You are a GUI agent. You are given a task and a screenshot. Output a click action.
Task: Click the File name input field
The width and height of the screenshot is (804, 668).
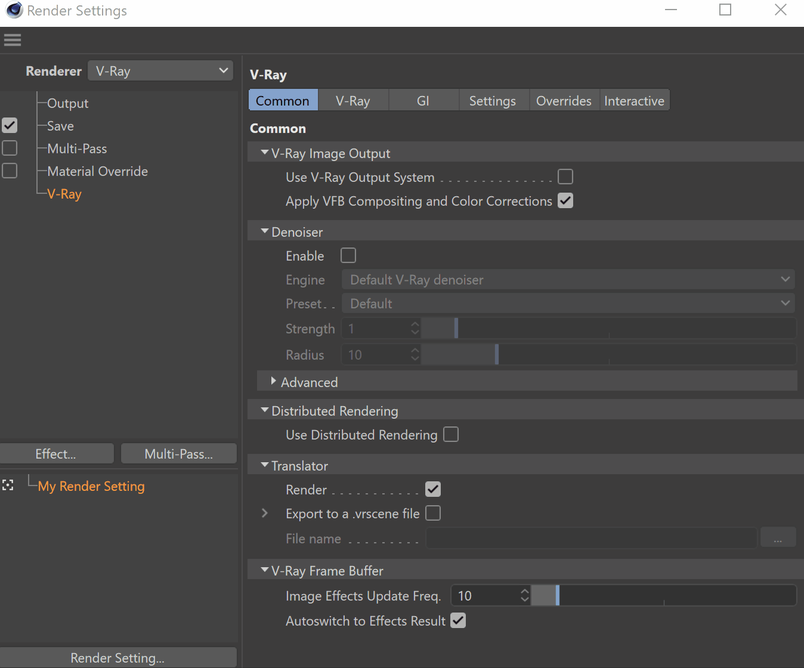592,537
